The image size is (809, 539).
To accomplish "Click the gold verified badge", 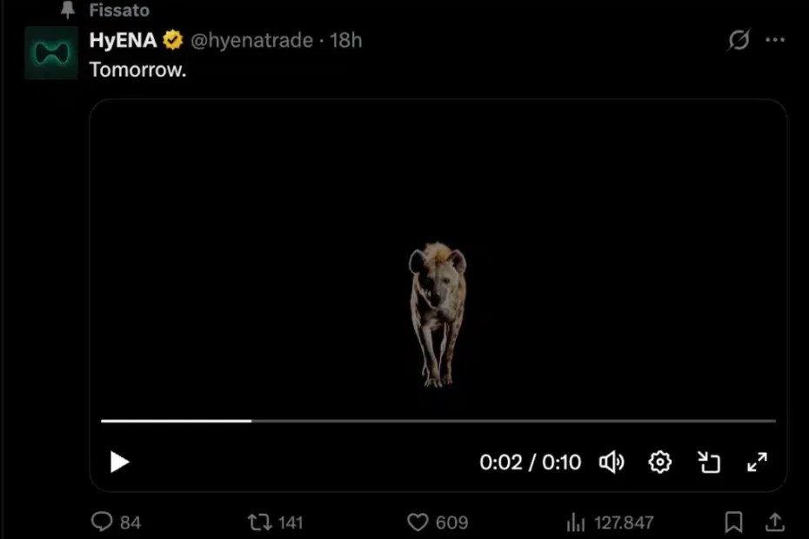I will point(173,40).
